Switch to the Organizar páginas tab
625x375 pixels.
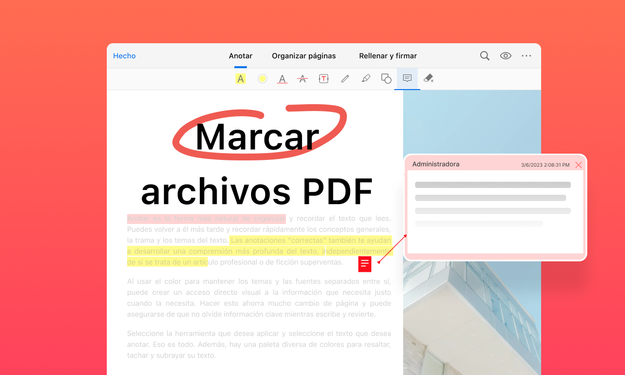(x=304, y=56)
